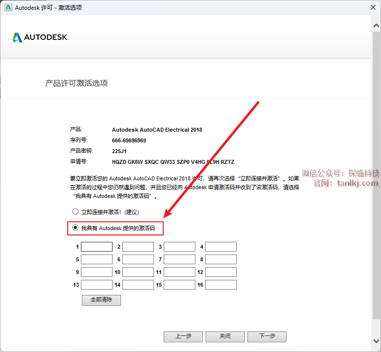Click the Autodesk logo in header
This screenshot has width=381, height=352.
click(x=40, y=37)
